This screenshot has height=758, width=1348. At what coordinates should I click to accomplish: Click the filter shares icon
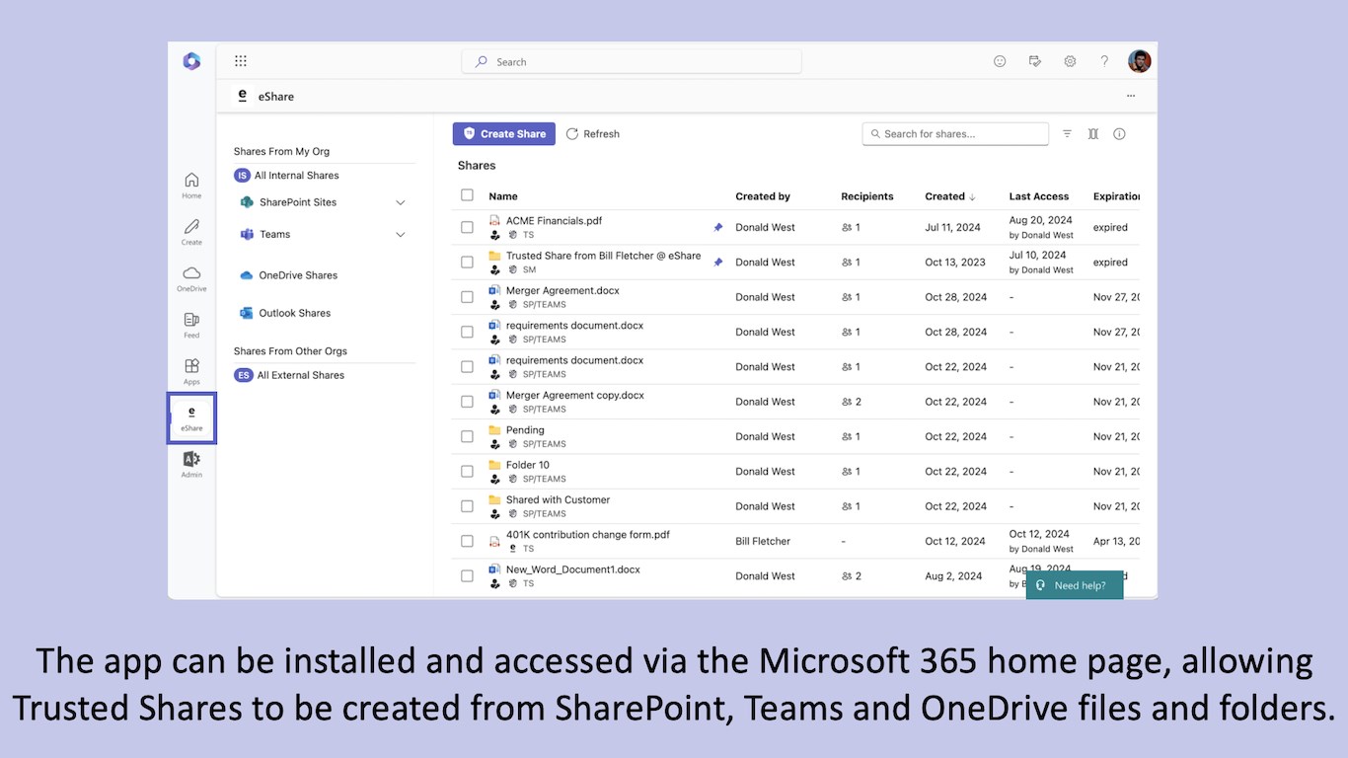[1067, 133]
